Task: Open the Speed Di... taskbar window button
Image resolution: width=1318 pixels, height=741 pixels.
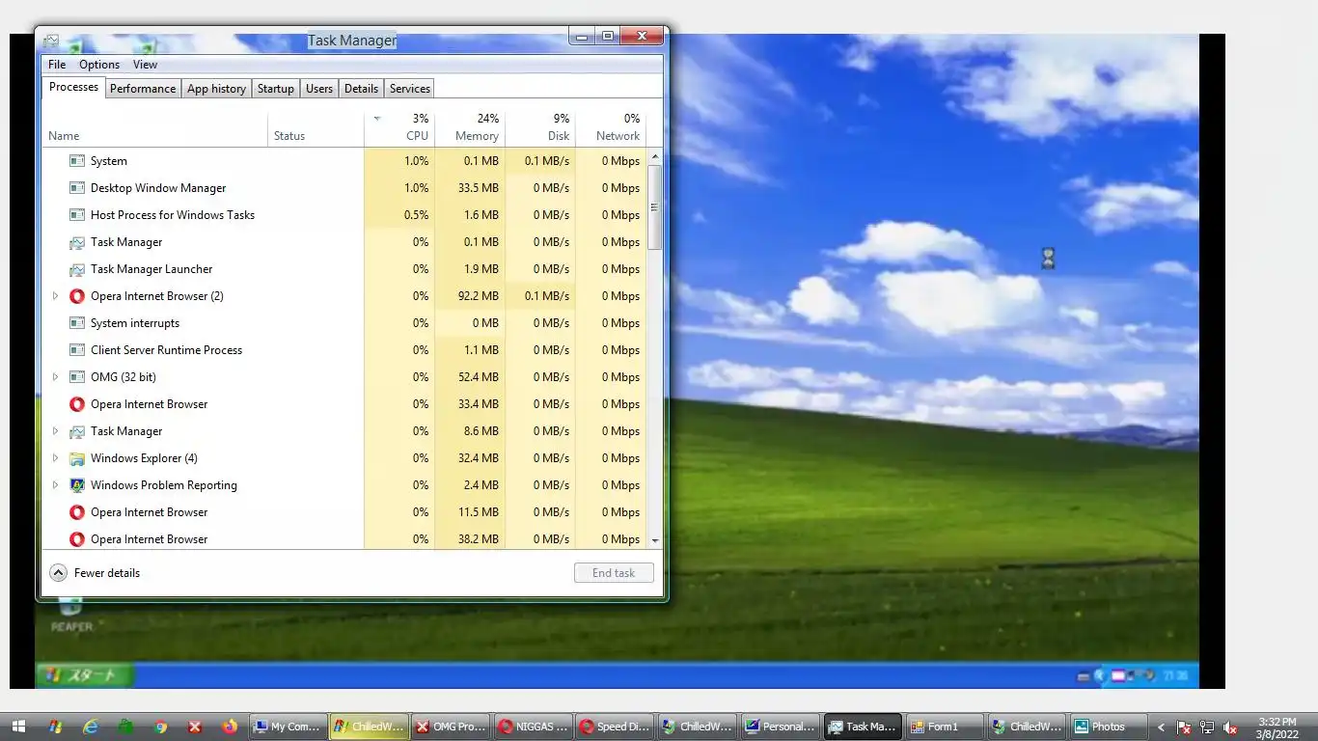Action: pos(614,727)
